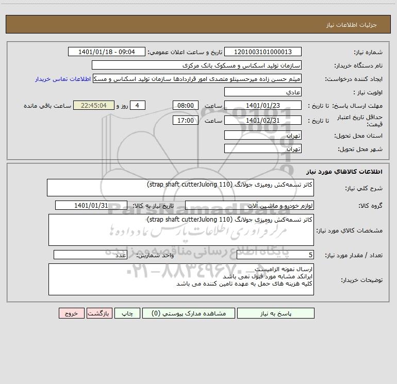Click the مشخصات کالای مورد نیاز text area
397x384 pixels.
[x=181, y=230]
